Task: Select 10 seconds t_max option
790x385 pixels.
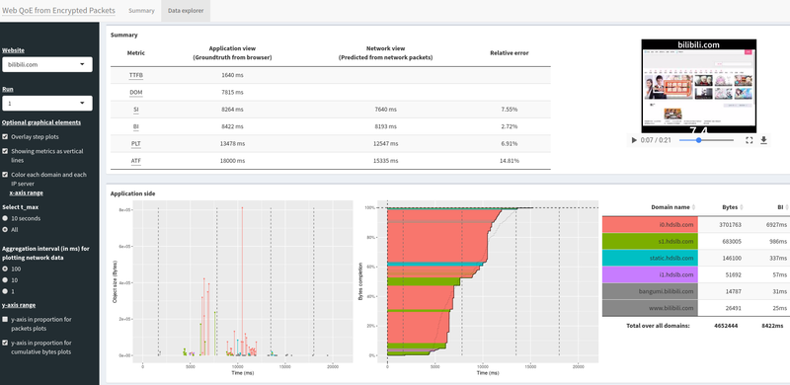Action: tap(5, 219)
